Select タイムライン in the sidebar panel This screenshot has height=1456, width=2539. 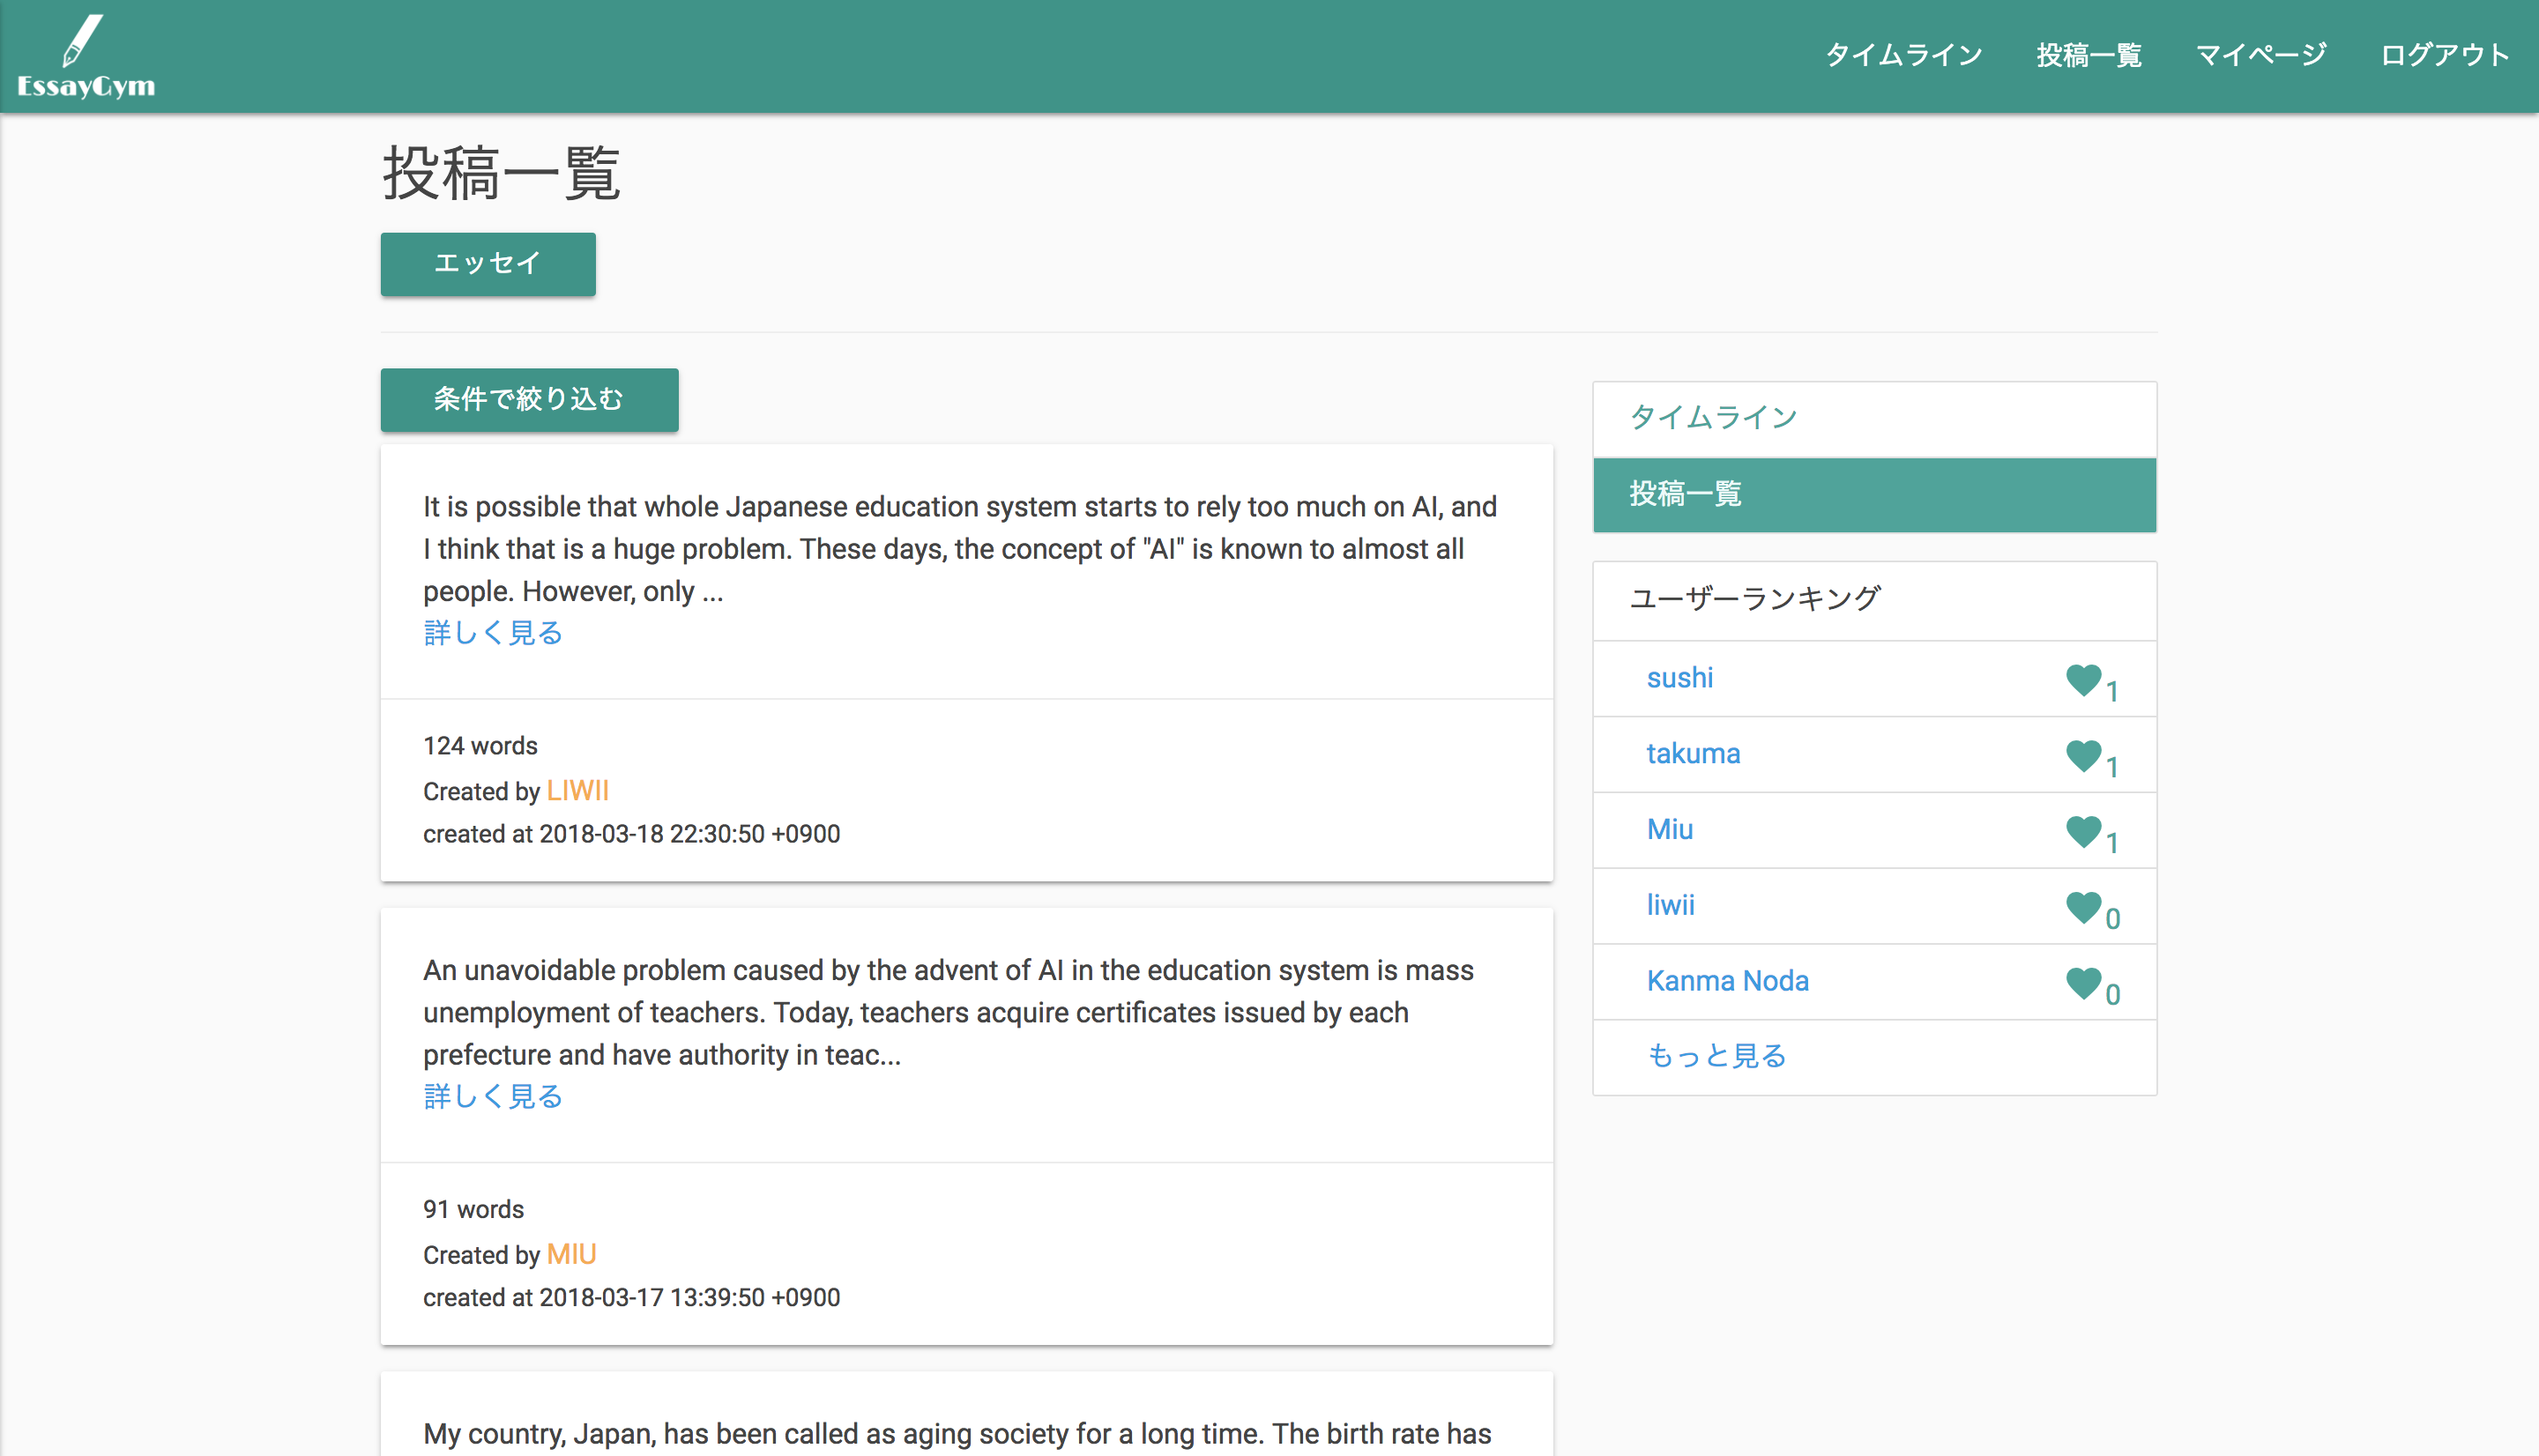click(1713, 417)
